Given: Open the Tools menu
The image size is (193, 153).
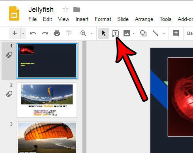Looking at the screenshot, I should [165, 19].
